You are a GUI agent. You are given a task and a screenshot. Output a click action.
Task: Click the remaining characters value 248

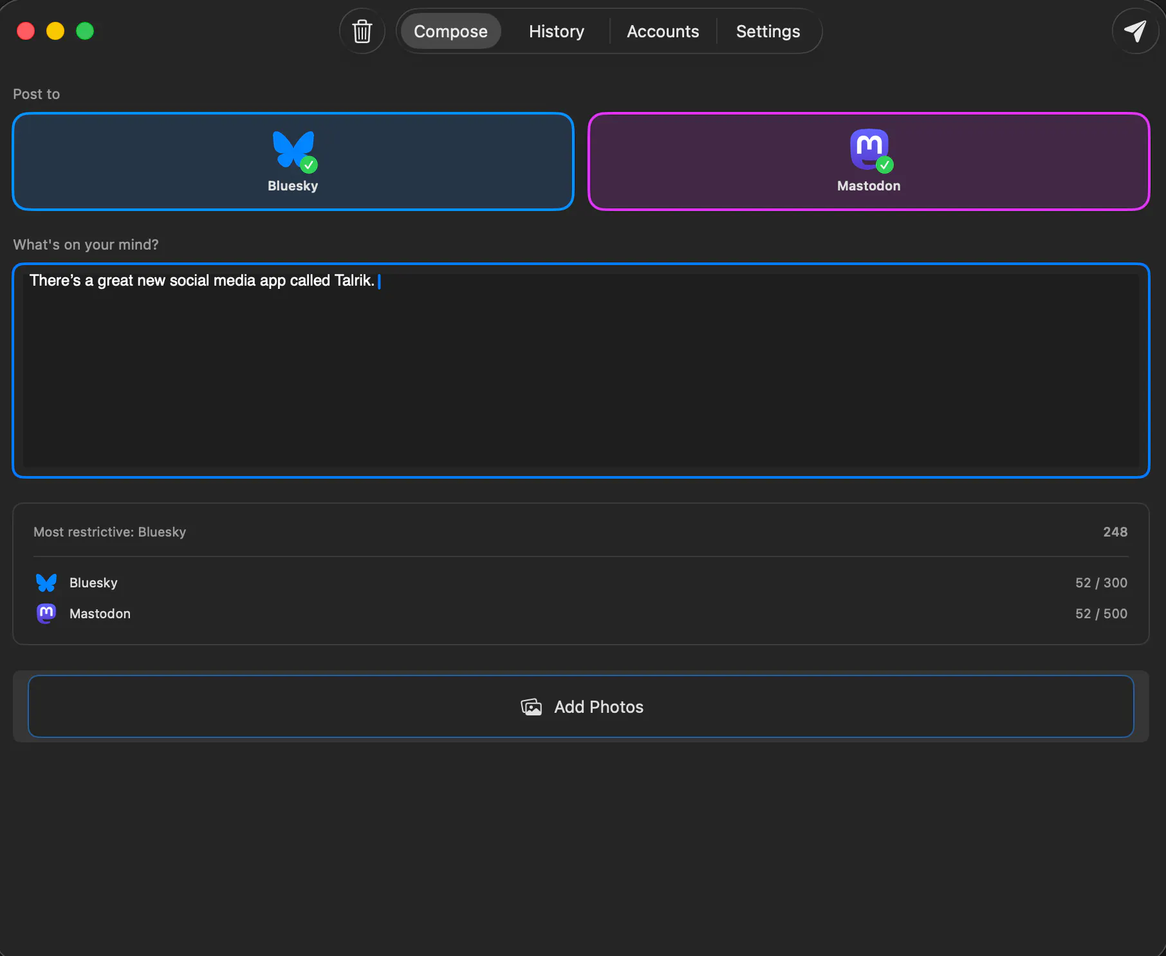pyautogui.click(x=1115, y=532)
